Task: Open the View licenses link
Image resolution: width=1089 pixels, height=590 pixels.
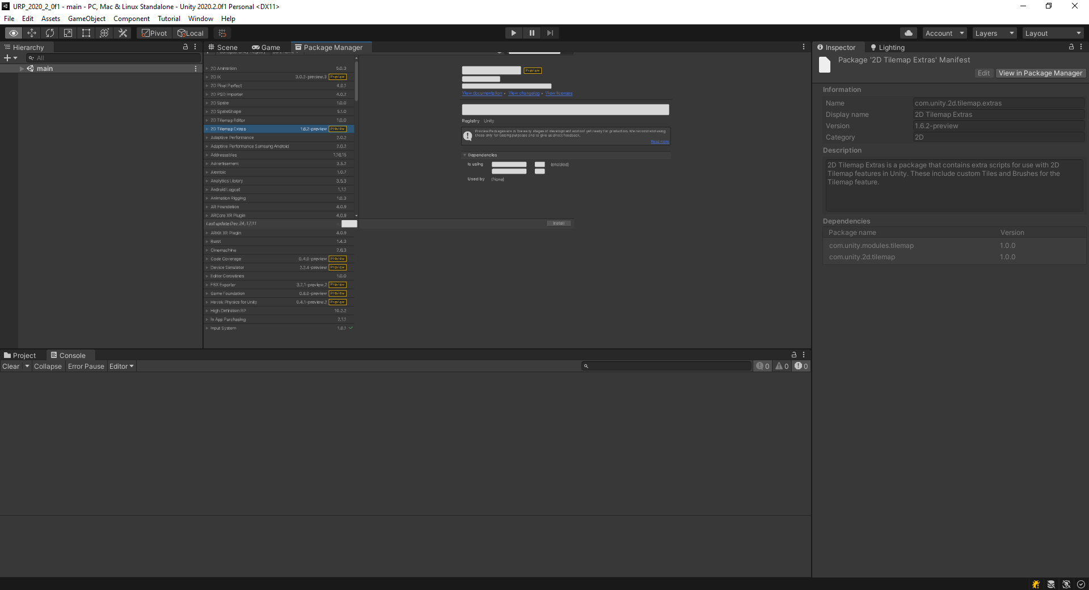Action: pyautogui.click(x=559, y=94)
